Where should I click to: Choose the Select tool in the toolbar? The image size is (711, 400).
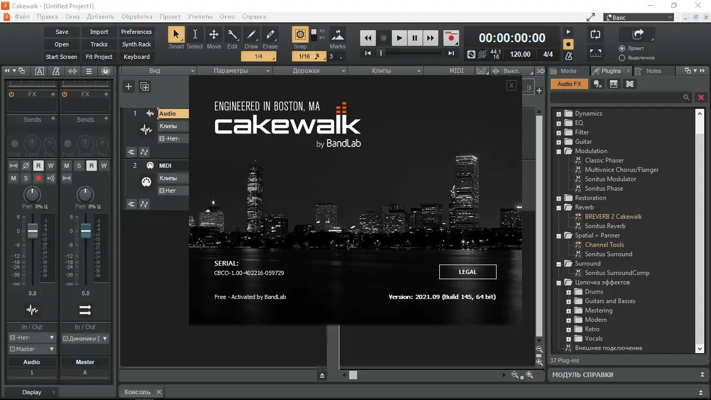click(195, 34)
